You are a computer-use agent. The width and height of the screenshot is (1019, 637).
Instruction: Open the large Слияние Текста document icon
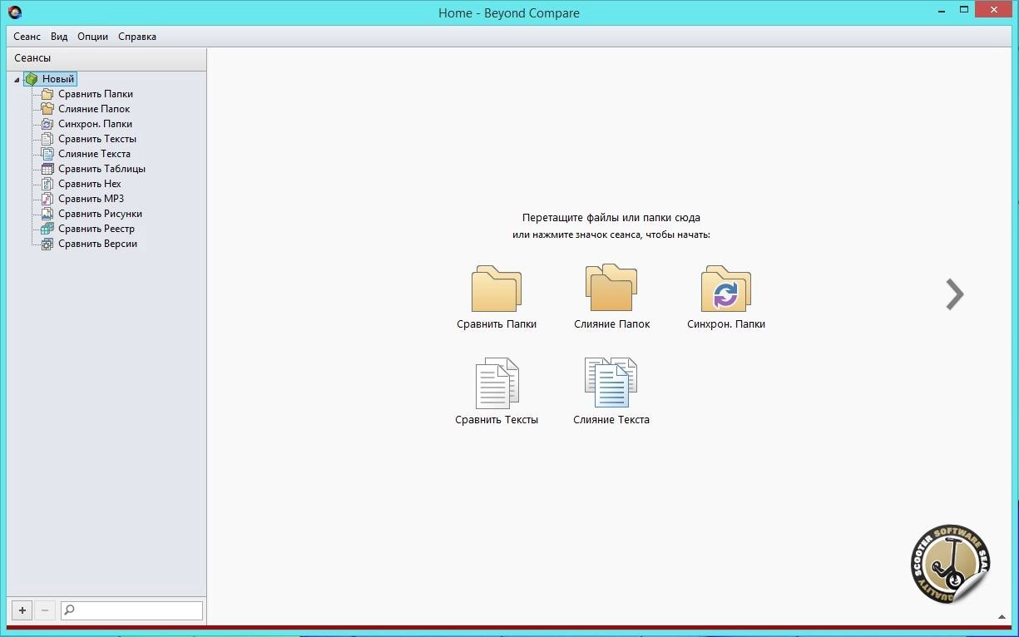click(611, 383)
